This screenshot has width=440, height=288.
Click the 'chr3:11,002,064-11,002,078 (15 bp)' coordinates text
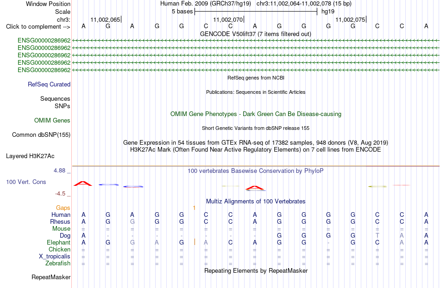304,4
